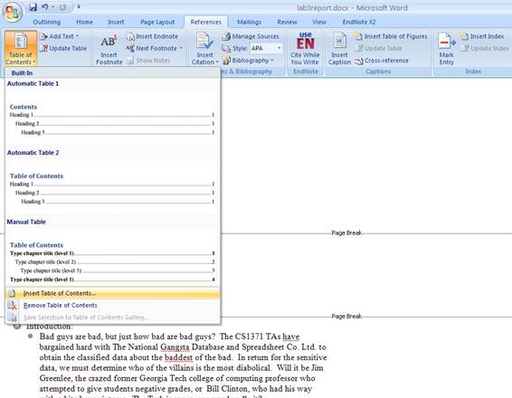Click the Office button orb
The width and height of the screenshot is (512, 398).
[13, 12]
